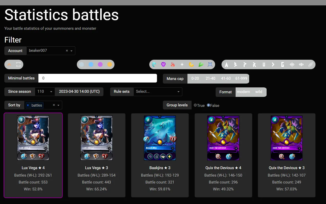Select the dragon element icon
Screen dimensions: 326x204
(x=191, y=65)
